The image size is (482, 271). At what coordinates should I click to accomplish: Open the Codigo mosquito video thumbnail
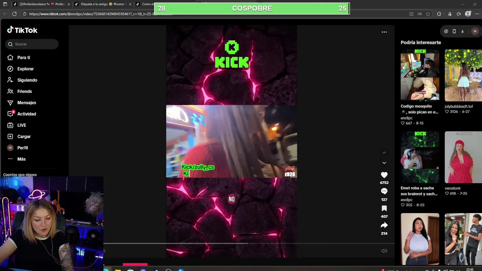click(x=420, y=75)
